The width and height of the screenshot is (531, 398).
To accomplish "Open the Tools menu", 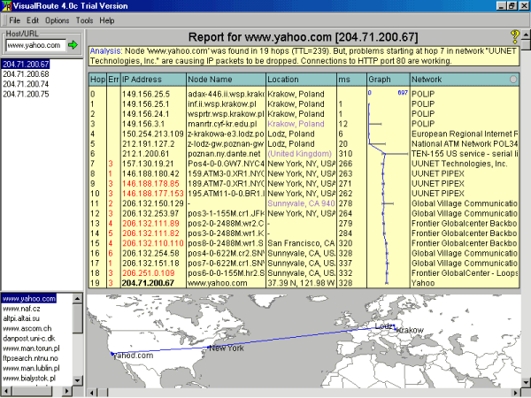I will (x=84, y=20).
